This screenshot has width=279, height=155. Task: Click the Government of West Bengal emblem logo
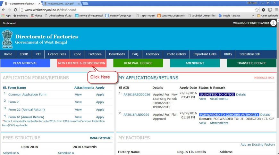click(7, 39)
